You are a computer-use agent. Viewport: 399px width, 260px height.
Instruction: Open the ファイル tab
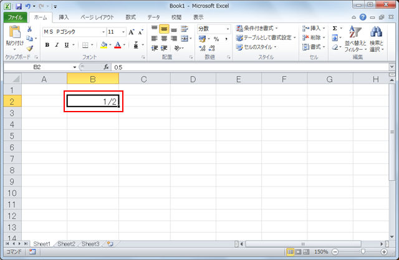click(x=15, y=17)
